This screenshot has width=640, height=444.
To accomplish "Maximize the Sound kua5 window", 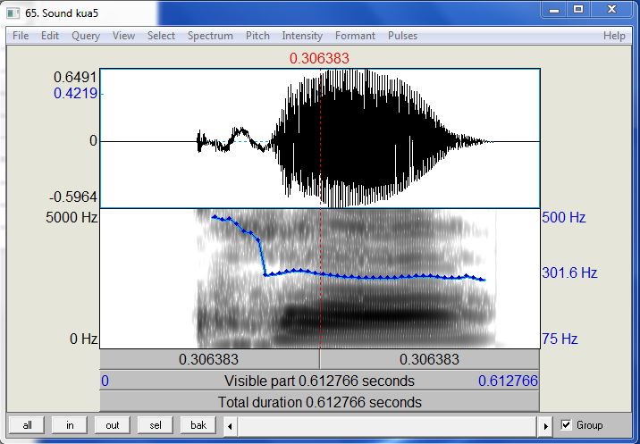I will 578,10.
